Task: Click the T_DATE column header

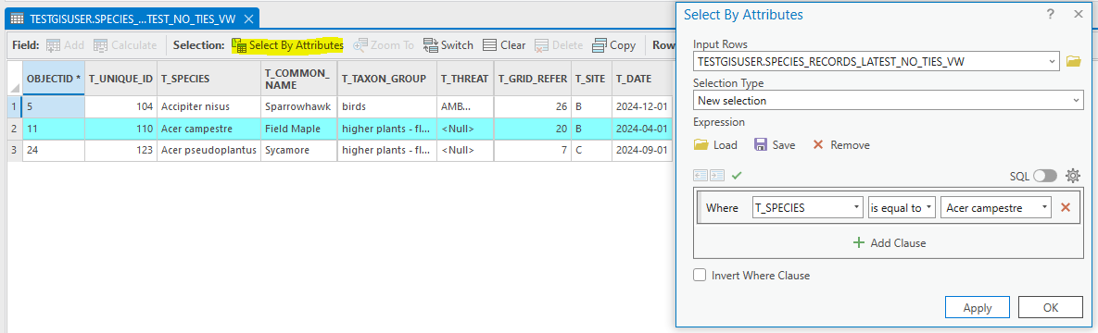Action: (x=641, y=79)
